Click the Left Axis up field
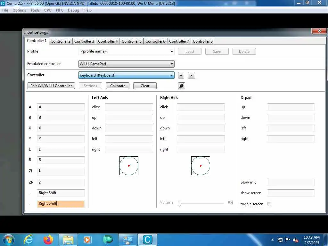This screenshot has height=246, width=328. click(x=129, y=118)
